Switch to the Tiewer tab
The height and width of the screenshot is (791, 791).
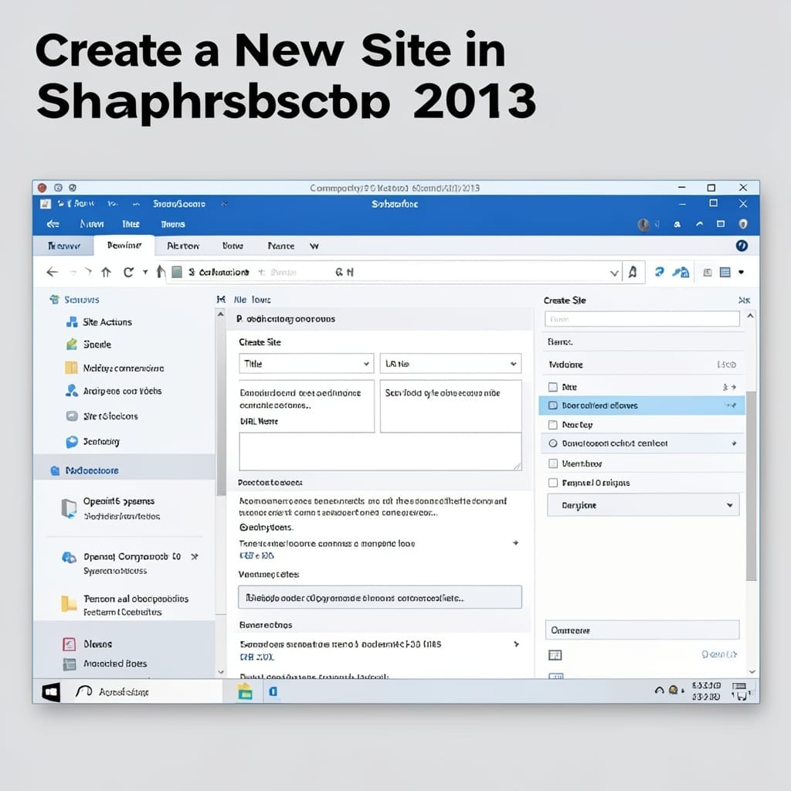64,246
